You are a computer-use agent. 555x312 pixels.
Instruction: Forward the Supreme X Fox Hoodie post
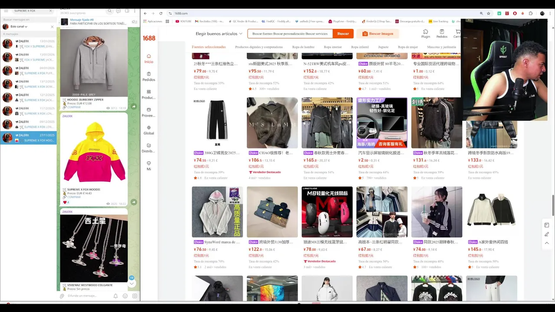click(x=134, y=202)
